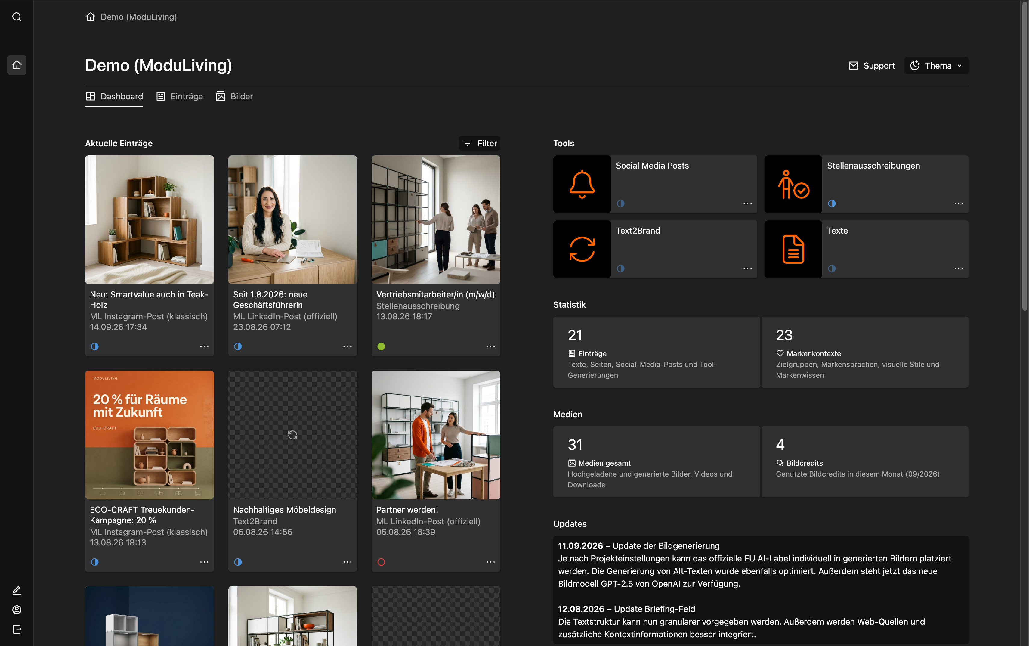1029x646 pixels.
Task: Click the title 'Partner werden!'
Action: coord(407,510)
